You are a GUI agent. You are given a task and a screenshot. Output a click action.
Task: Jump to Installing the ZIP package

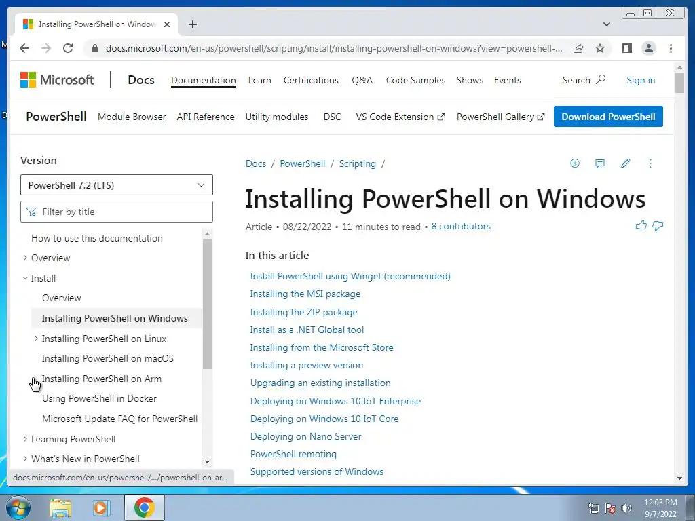(x=303, y=312)
